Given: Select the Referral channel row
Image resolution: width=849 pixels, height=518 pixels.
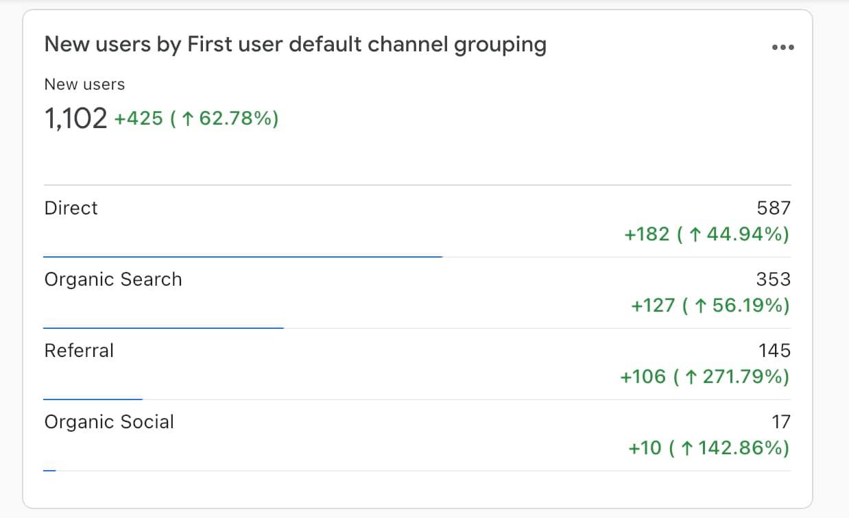Looking at the screenshot, I should click(x=79, y=351).
